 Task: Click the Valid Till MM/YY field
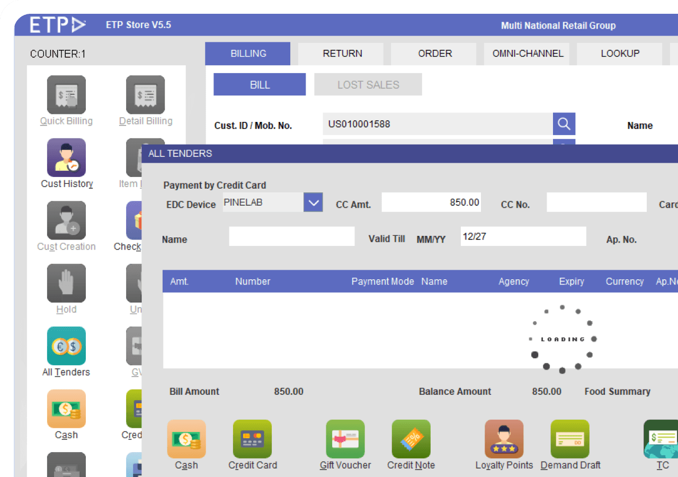point(523,236)
